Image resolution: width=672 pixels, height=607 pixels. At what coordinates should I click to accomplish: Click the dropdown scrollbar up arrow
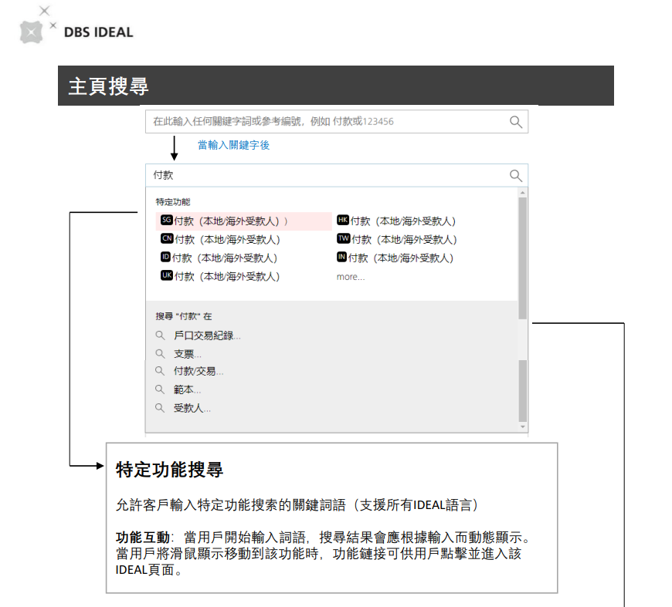point(522,193)
